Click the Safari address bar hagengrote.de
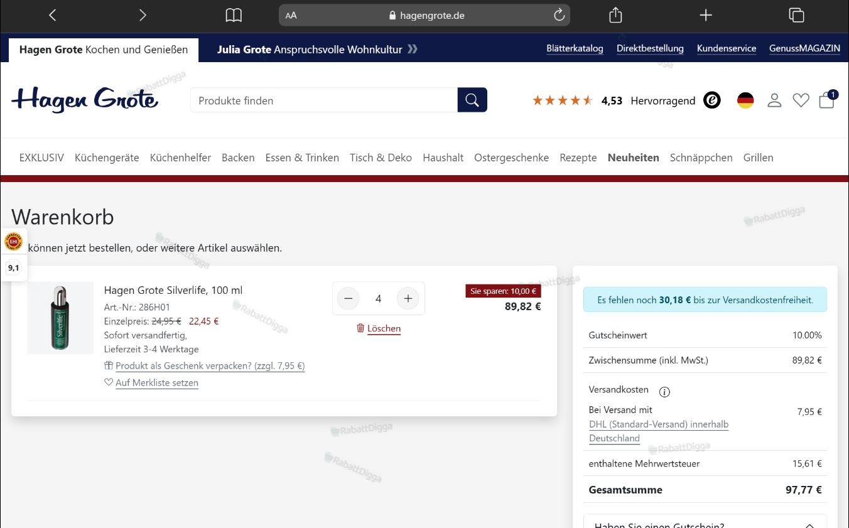This screenshot has height=528, width=849. point(424,15)
